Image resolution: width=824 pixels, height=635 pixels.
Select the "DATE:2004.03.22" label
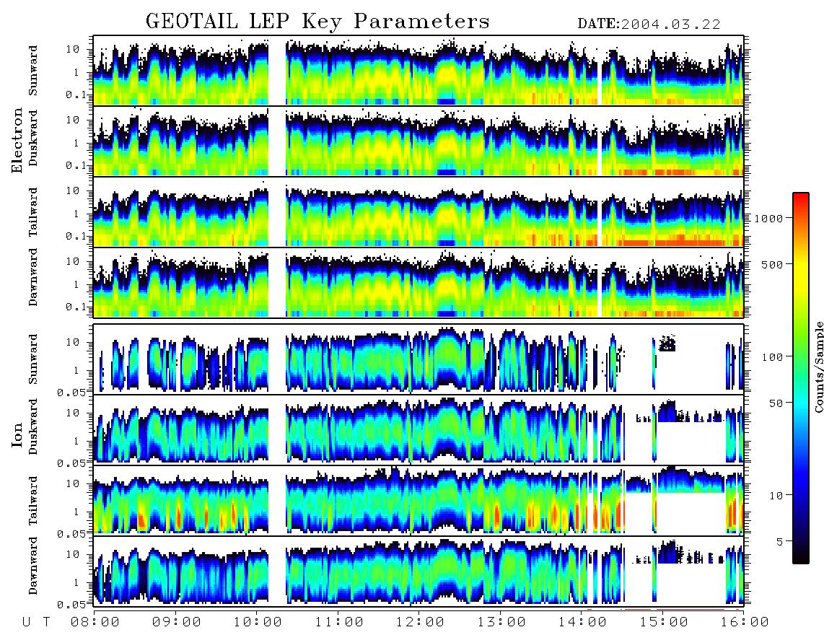649,25
